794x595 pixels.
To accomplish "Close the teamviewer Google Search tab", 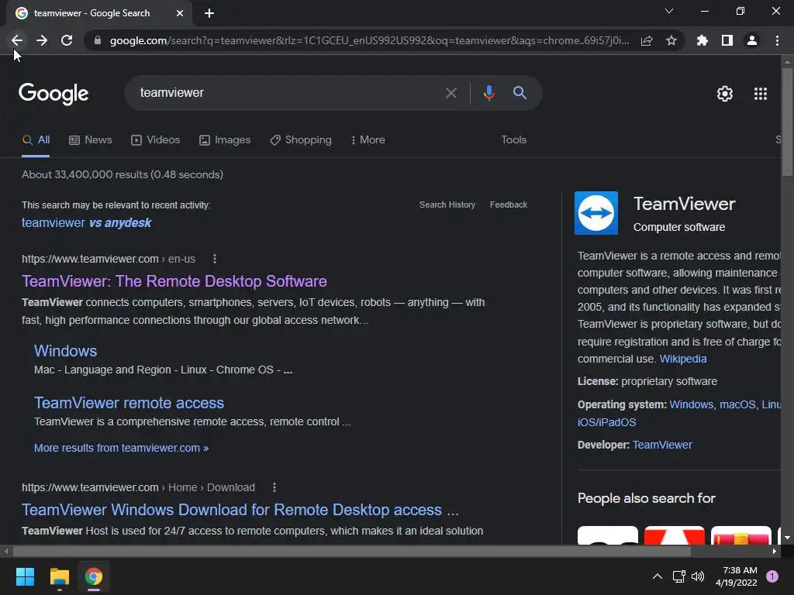I will tap(180, 13).
